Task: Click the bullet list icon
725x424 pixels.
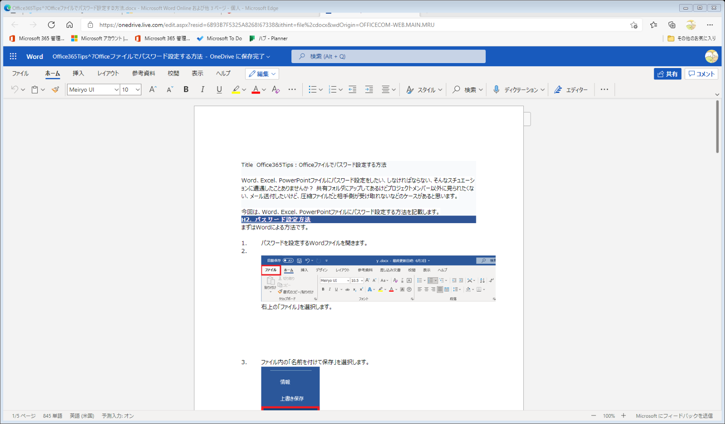Action: [312, 89]
